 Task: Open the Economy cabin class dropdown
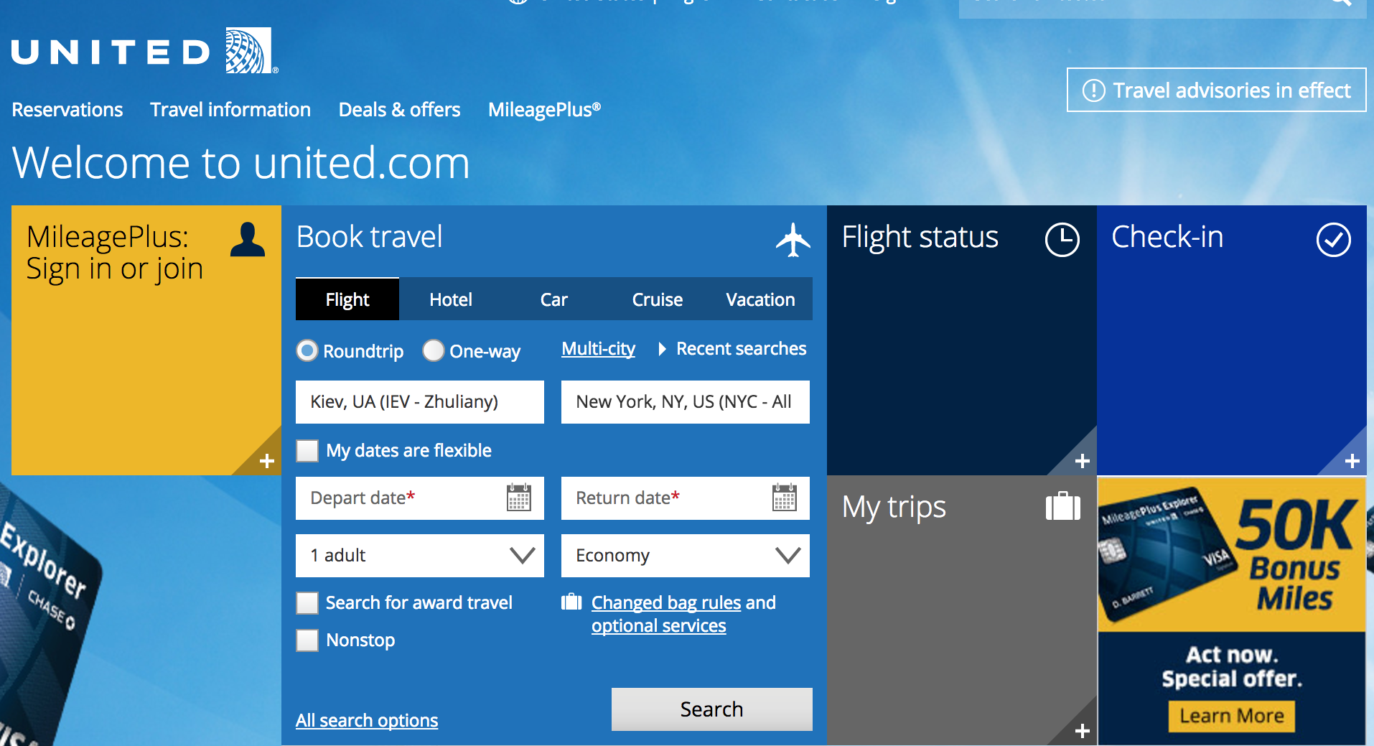pyautogui.click(x=686, y=556)
